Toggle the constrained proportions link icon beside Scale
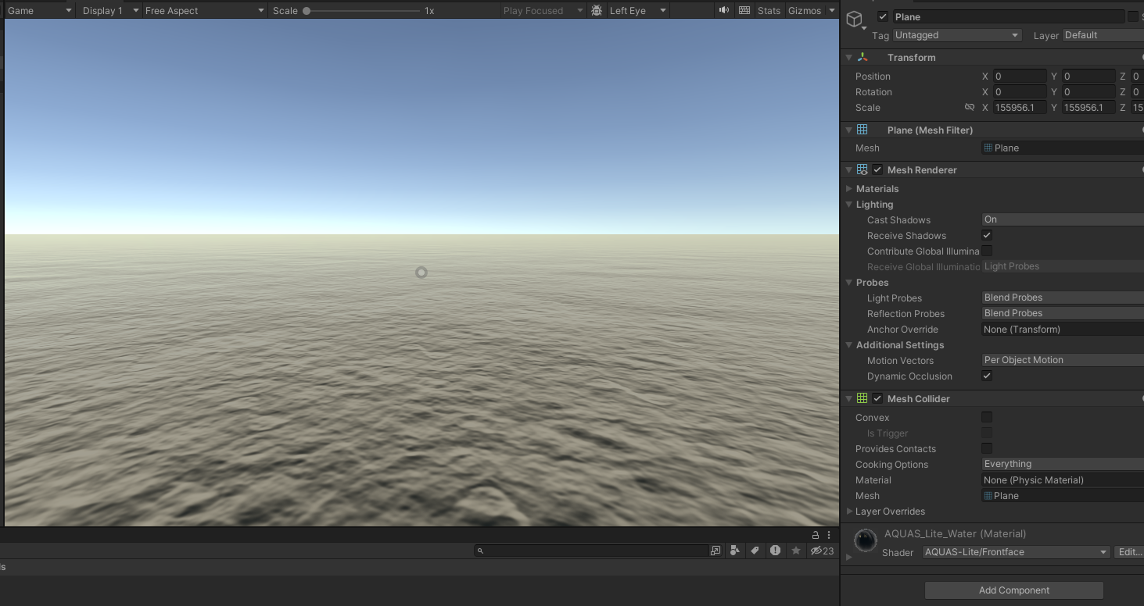The image size is (1144, 606). [970, 107]
